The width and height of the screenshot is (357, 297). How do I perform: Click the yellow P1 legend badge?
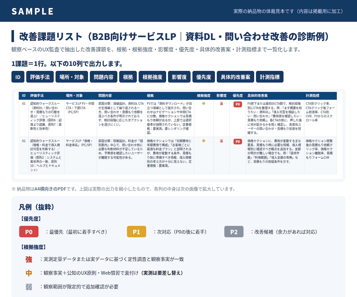[136, 232]
